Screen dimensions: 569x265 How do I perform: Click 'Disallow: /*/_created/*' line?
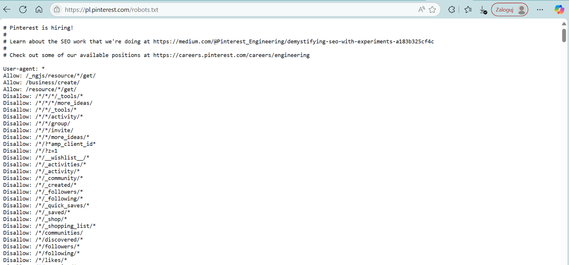pyautogui.click(x=40, y=185)
